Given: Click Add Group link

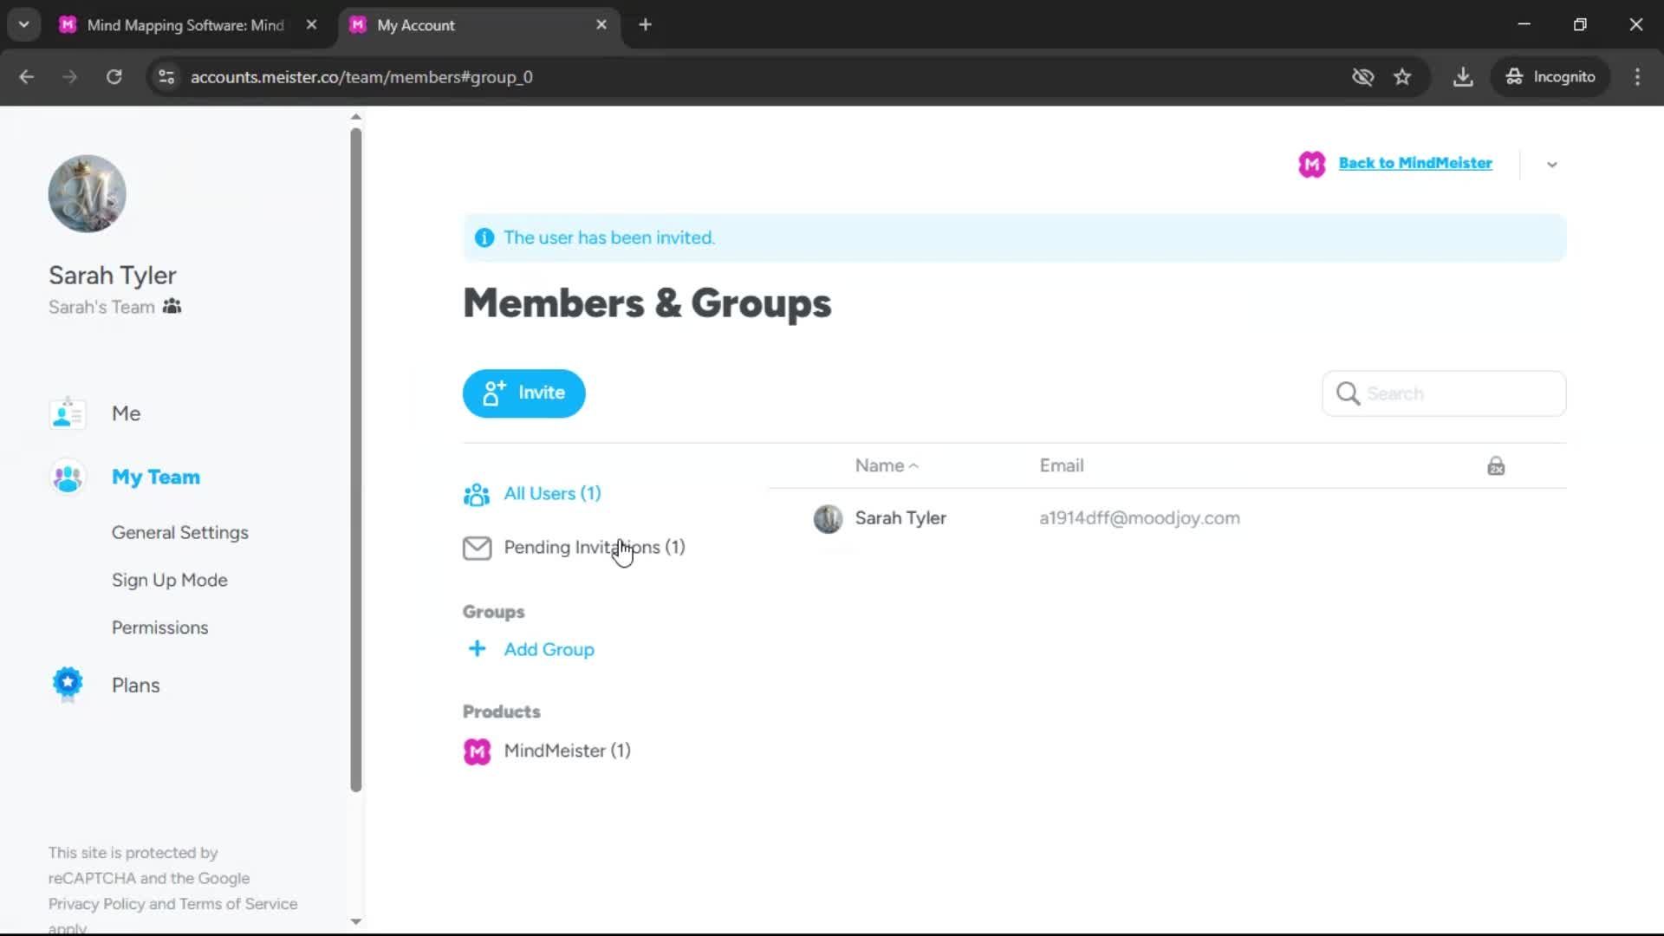Looking at the screenshot, I should click(x=549, y=649).
